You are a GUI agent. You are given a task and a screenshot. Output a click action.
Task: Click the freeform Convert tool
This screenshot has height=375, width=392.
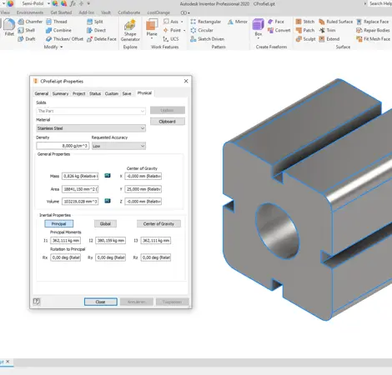pyautogui.click(x=279, y=30)
